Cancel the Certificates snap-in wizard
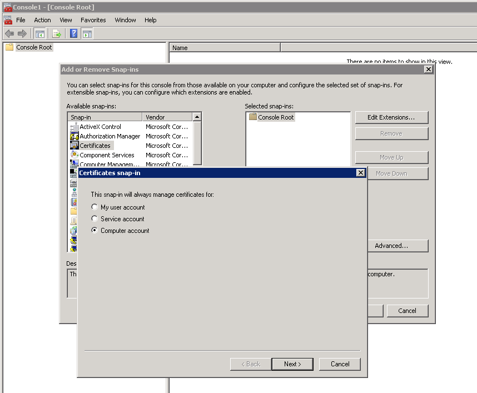 (x=340, y=364)
